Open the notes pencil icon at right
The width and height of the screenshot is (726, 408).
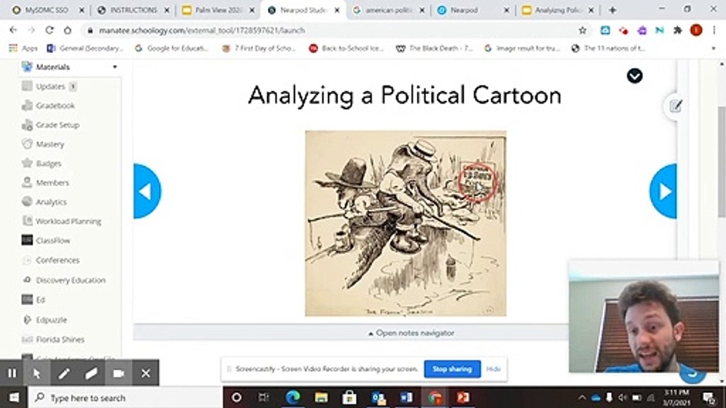tap(675, 106)
